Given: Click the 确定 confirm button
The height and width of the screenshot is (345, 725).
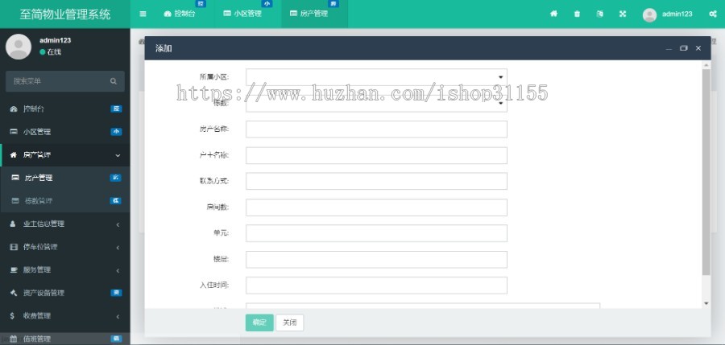Looking at the screenshot, I should (259, 322).
